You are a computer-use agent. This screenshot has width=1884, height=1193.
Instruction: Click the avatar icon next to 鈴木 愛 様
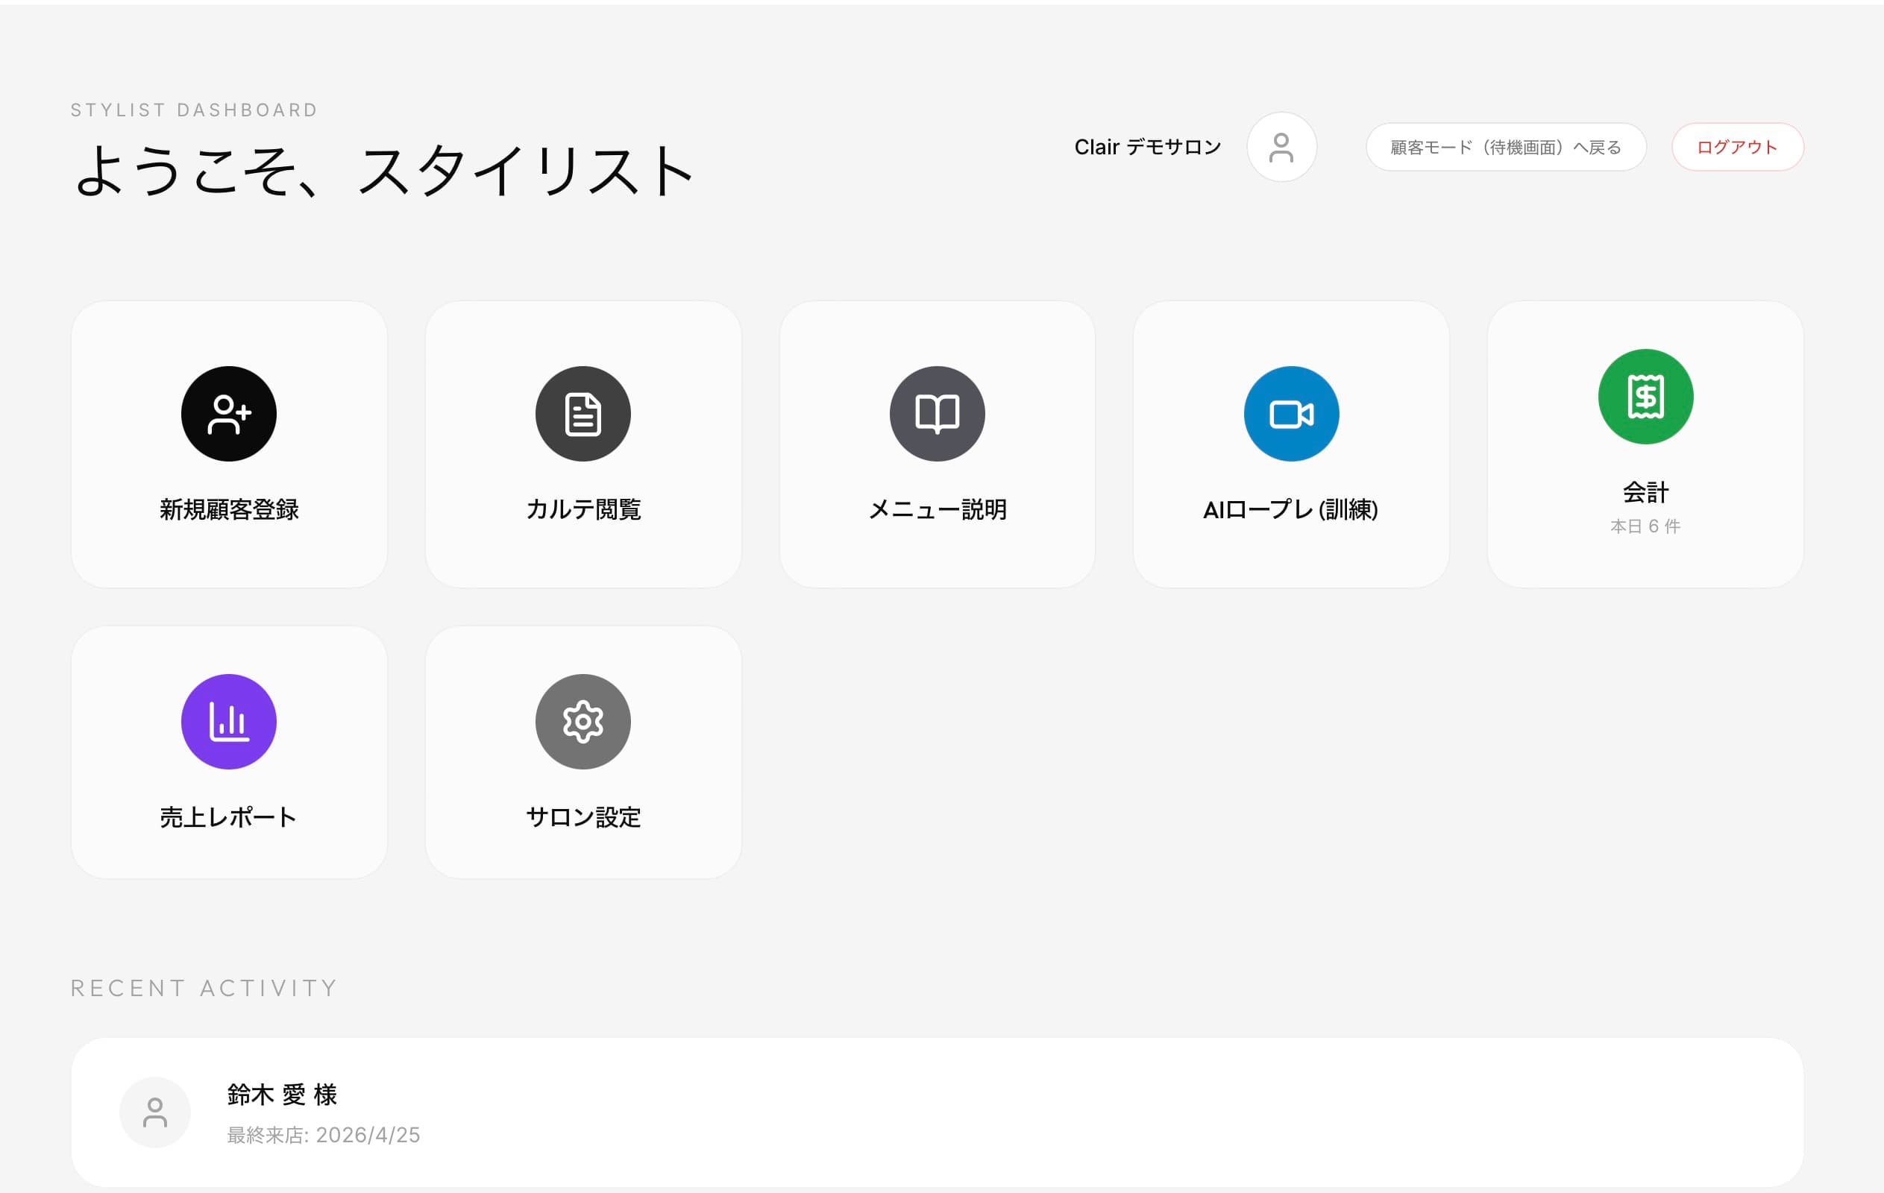coord(155,1112)
